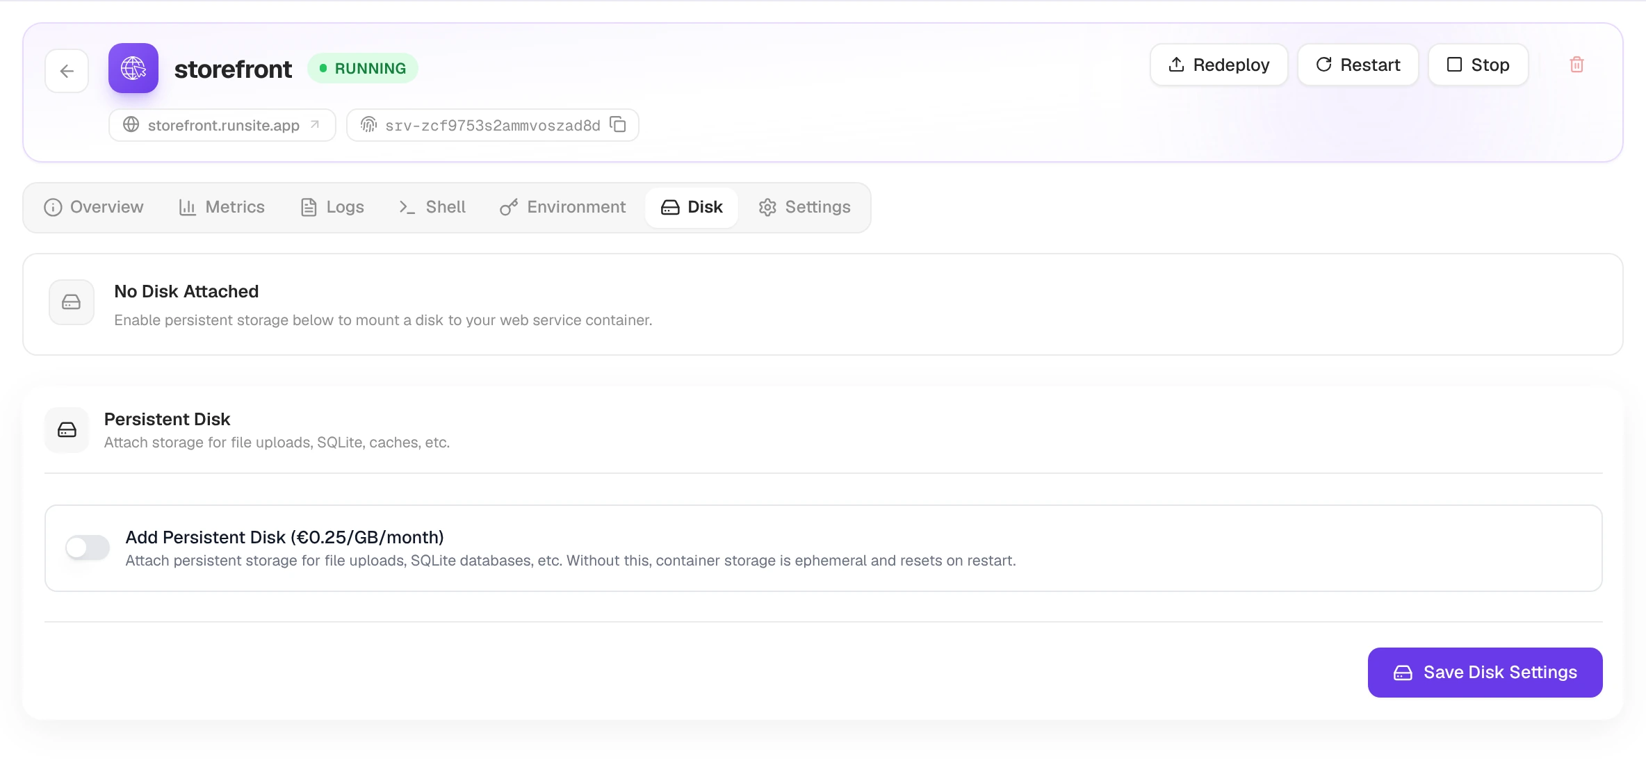Click the external link arrow beside storefront.runsite.app
This screenshot has height=774, width=1646.
[x=315, y=124]
